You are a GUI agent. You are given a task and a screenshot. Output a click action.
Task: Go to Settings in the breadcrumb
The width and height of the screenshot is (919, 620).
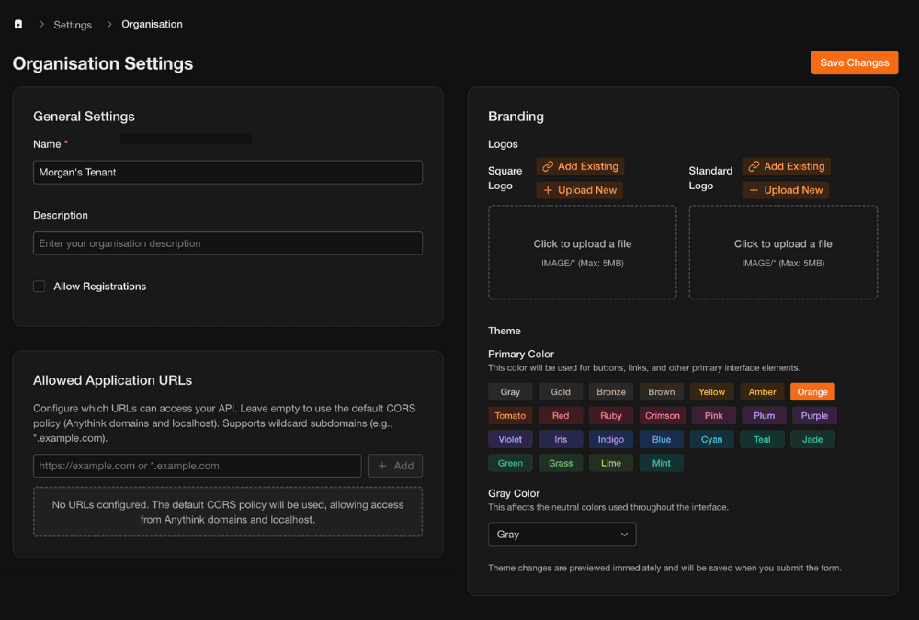click(73, 25)
